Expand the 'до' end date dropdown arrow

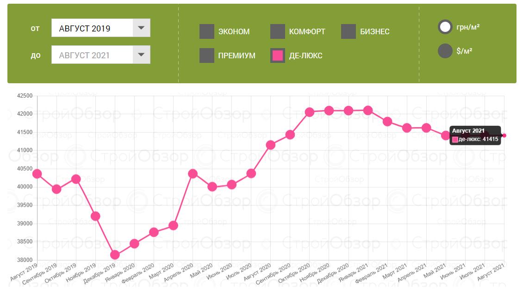pos(141,55)
